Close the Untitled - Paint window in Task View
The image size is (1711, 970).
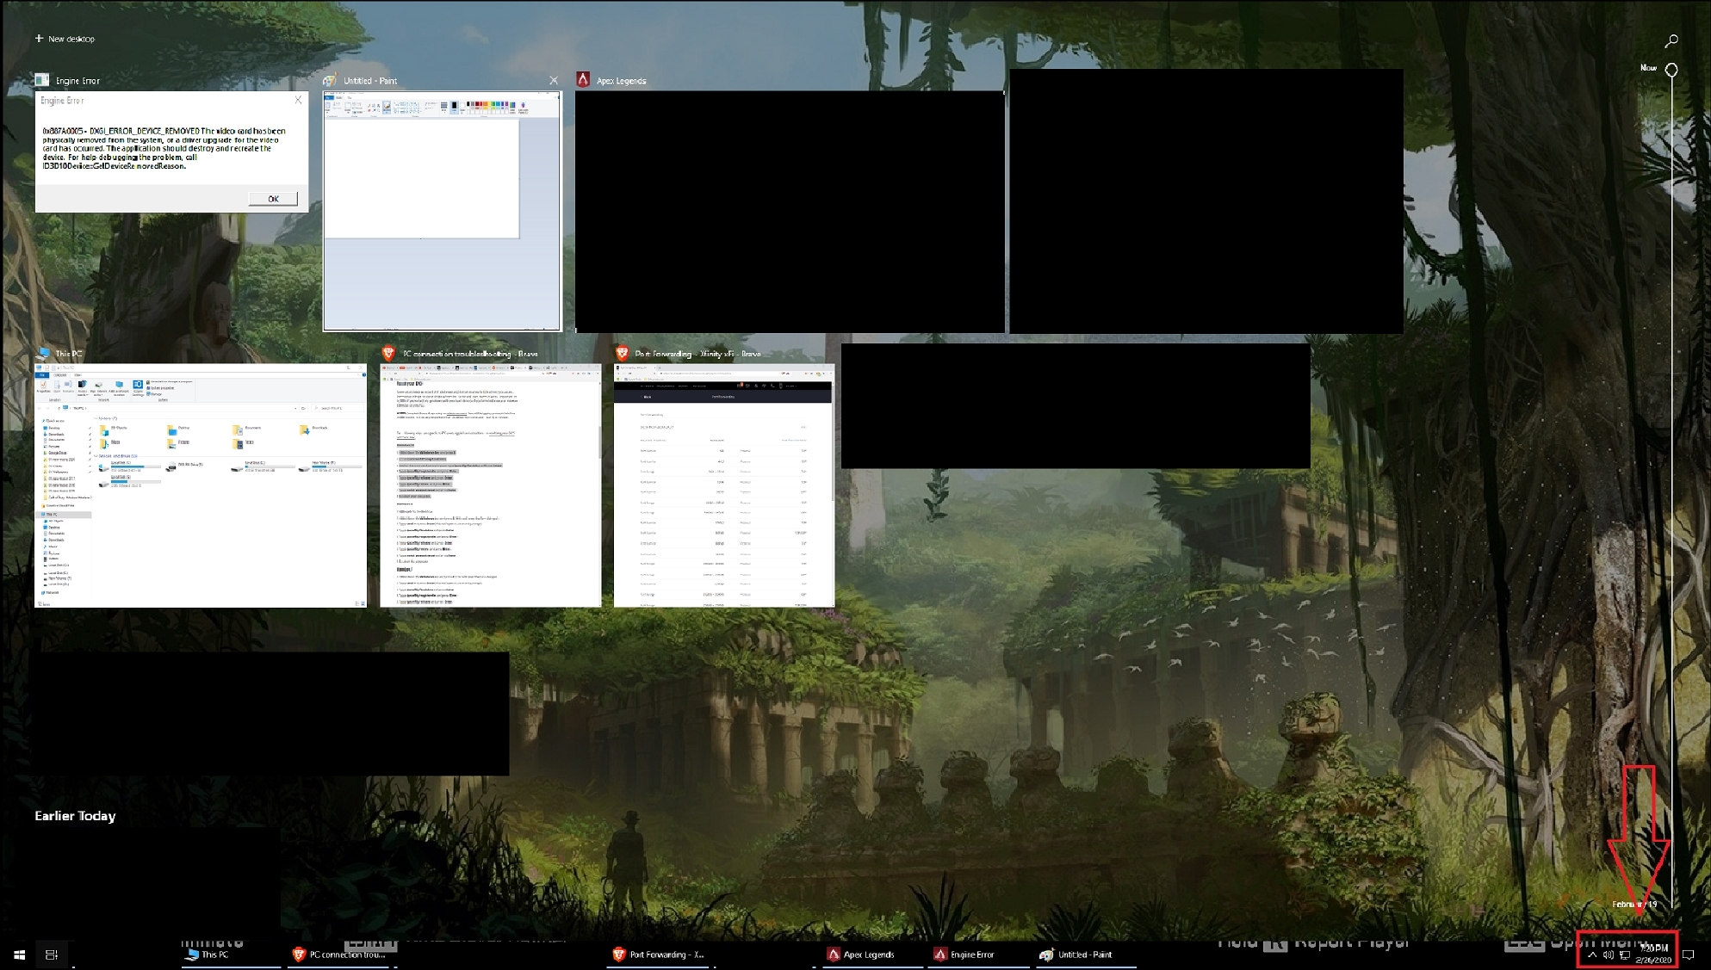pyautogui.click(x=554, y=80)
